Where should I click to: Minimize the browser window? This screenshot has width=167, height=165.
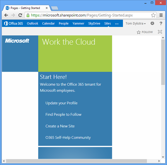(145, 3)
